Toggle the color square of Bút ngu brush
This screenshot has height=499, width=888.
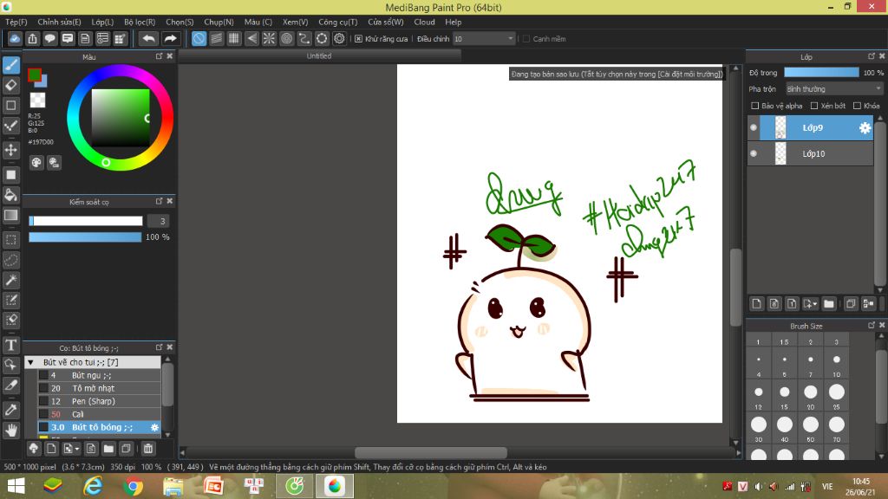tap(43, 375)
